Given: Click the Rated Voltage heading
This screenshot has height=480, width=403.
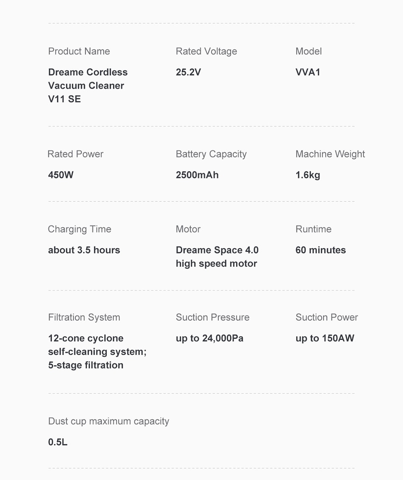Looking at the screenshot, I should click(207, 51).
